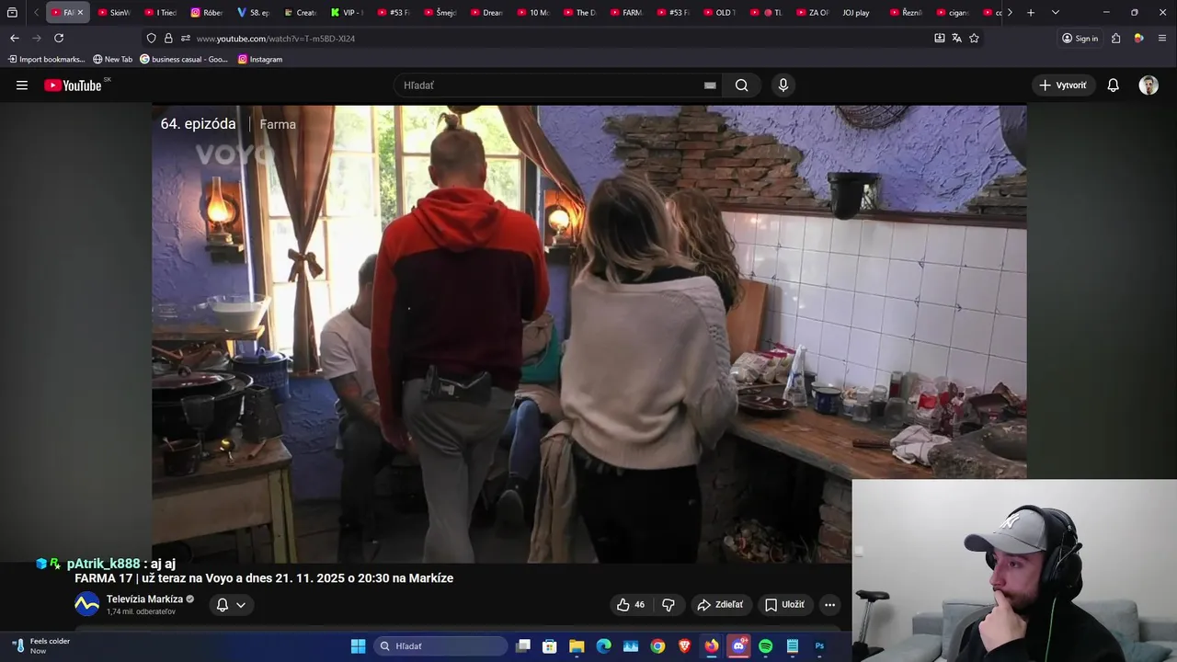
Task: Expand subscription notification dropdown
Action: tap(240, 605)
